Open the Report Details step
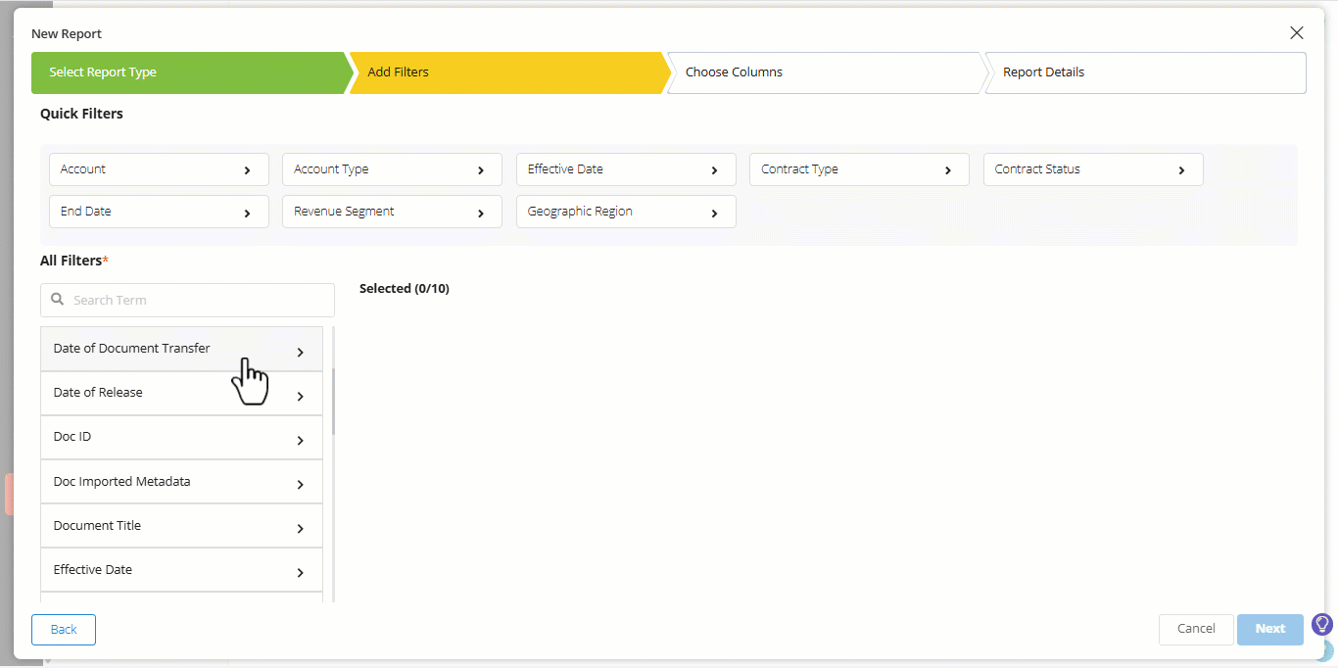The image size is (1338, 668). pos(1145,72)
